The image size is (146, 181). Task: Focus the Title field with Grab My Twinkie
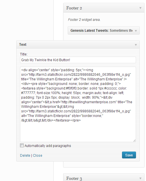[78, 60]
